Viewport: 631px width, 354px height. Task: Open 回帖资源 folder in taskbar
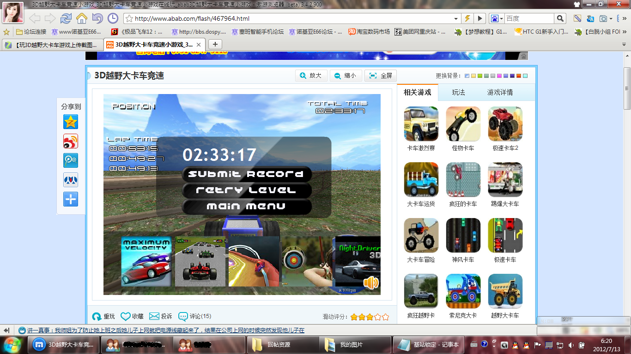coord(283,345)
